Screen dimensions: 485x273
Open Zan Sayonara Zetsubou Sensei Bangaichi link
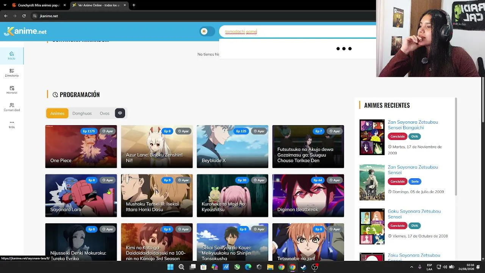[x=413, y=125]
